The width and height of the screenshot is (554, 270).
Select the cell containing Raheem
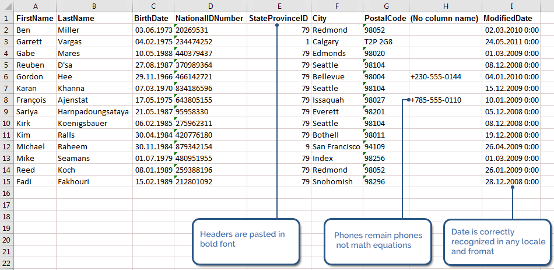pyautogui.click(x=94, y=146)
